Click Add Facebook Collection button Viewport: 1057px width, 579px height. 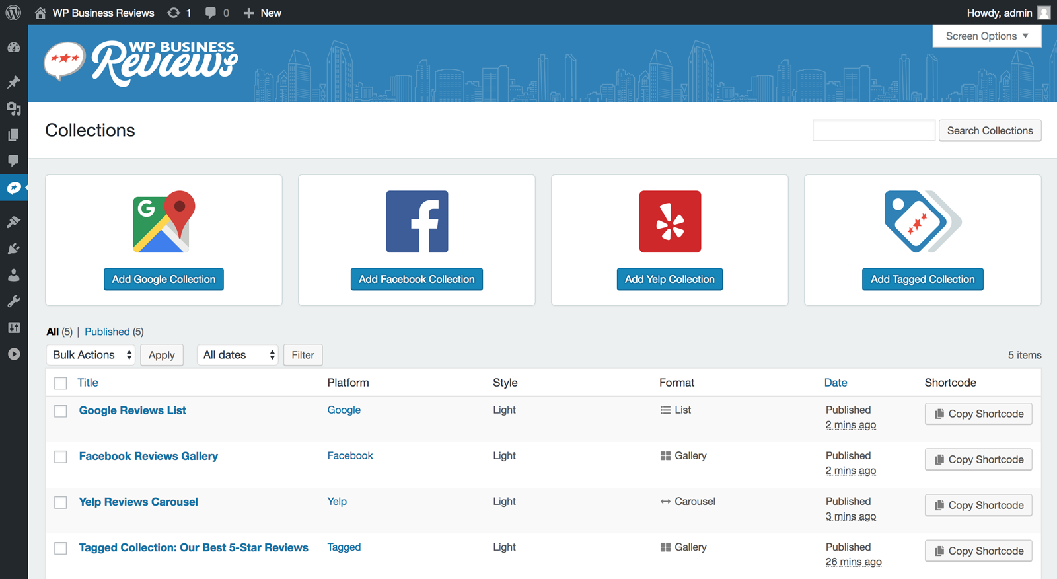pos(417,279)
